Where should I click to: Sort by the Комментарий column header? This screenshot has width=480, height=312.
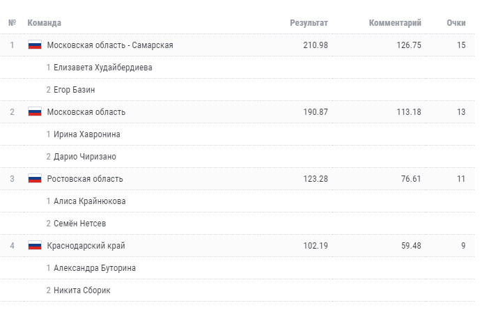point(395,23)
